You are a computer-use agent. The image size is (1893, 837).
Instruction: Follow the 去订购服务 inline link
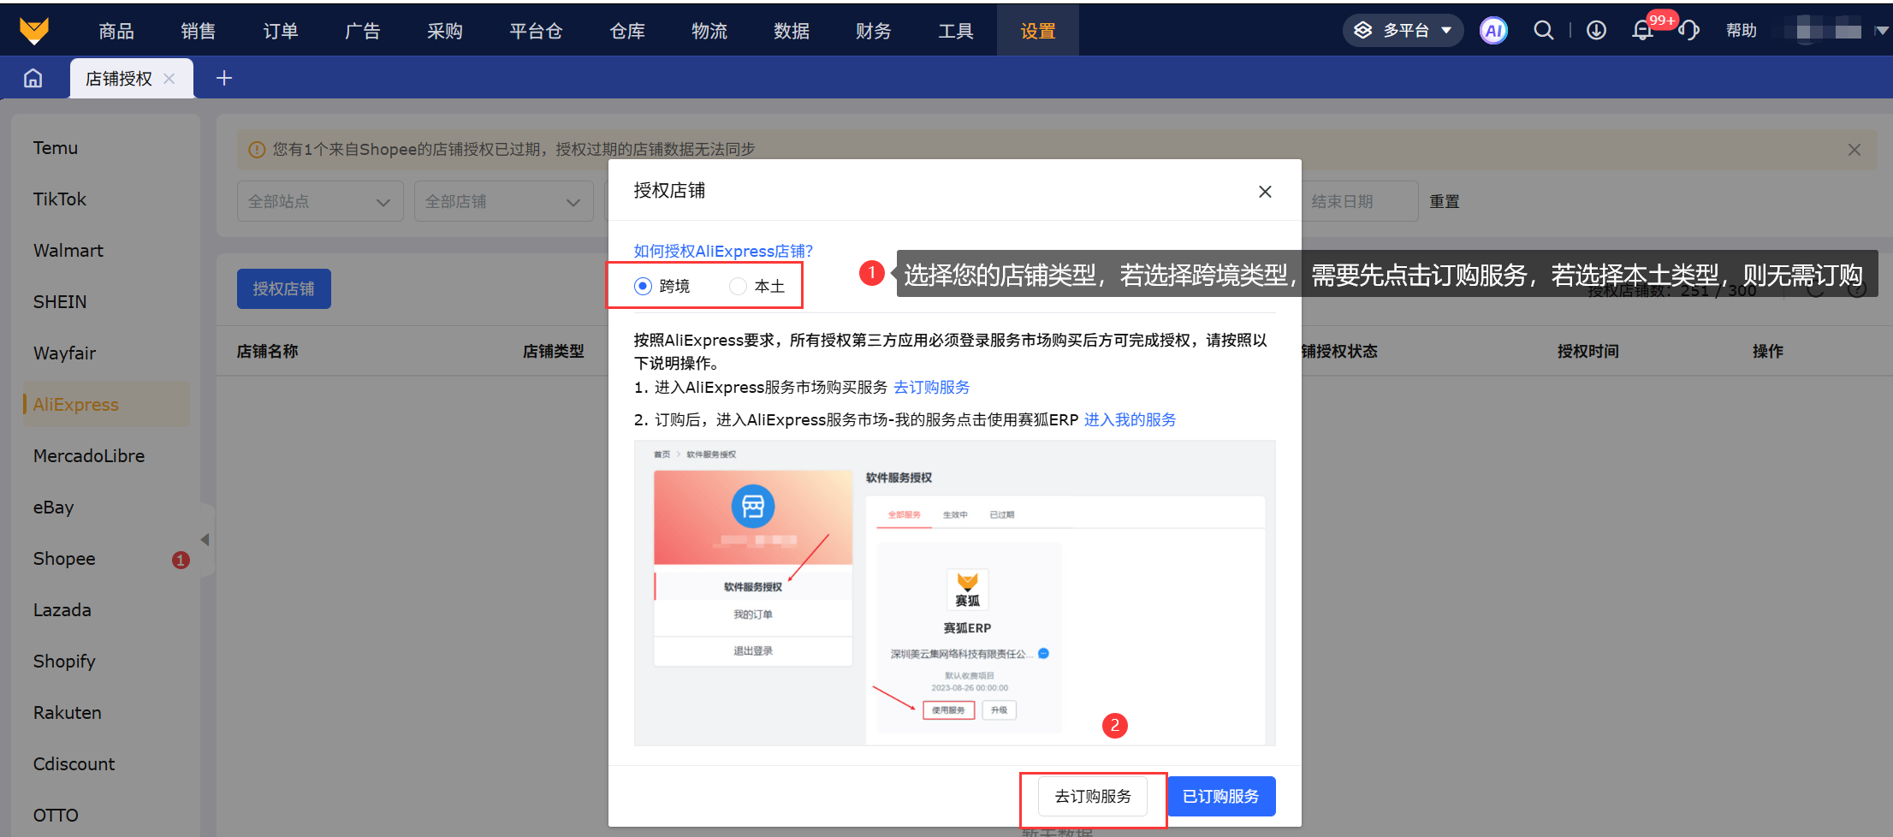click(932, 388)
